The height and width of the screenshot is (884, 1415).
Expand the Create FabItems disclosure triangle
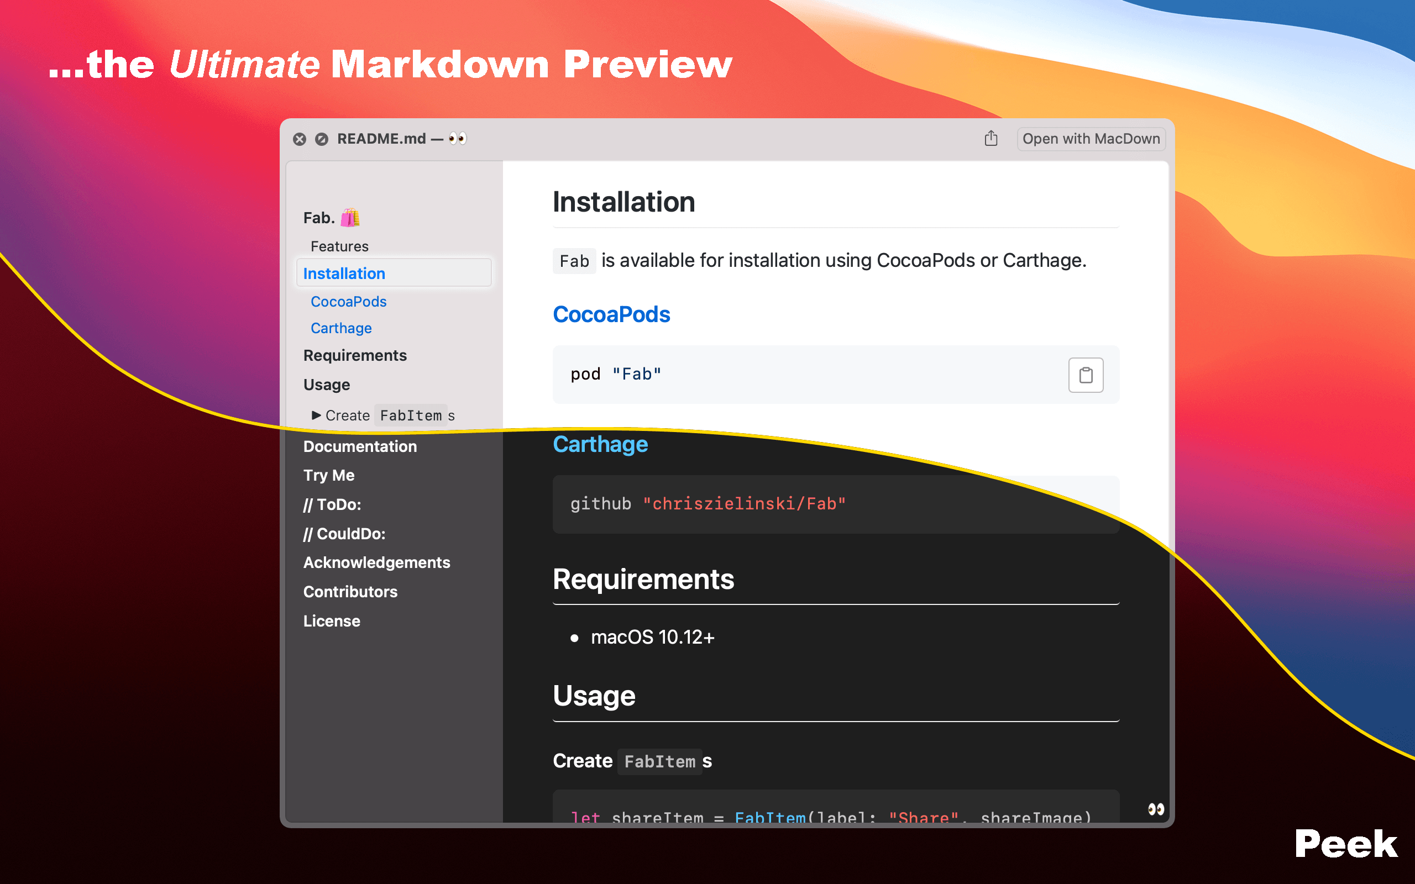[316, 415]
